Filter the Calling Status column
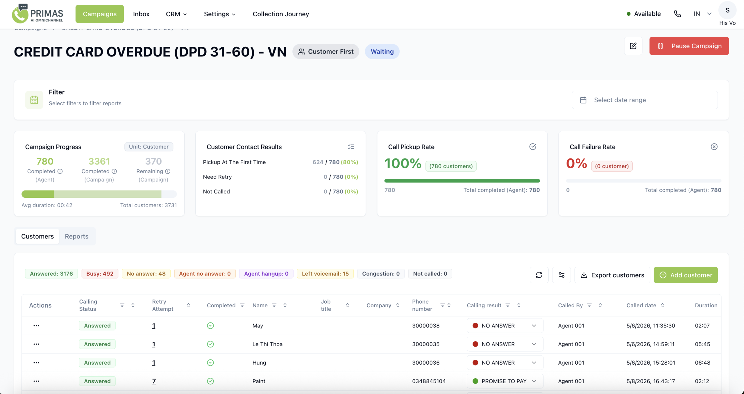The image size is (744, 394). click(122, 305)
